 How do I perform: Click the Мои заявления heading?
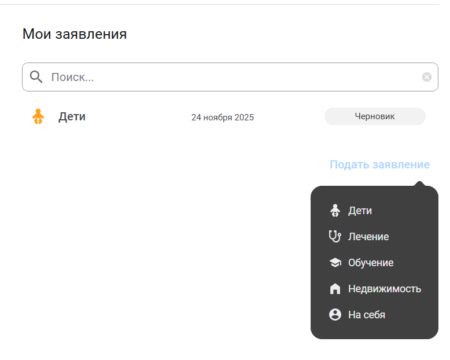point(75,34)
